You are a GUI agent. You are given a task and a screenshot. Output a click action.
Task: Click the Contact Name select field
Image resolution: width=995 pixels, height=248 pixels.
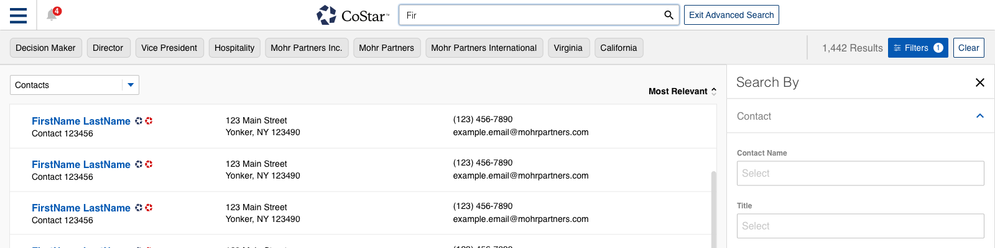(x=861, y=174)
